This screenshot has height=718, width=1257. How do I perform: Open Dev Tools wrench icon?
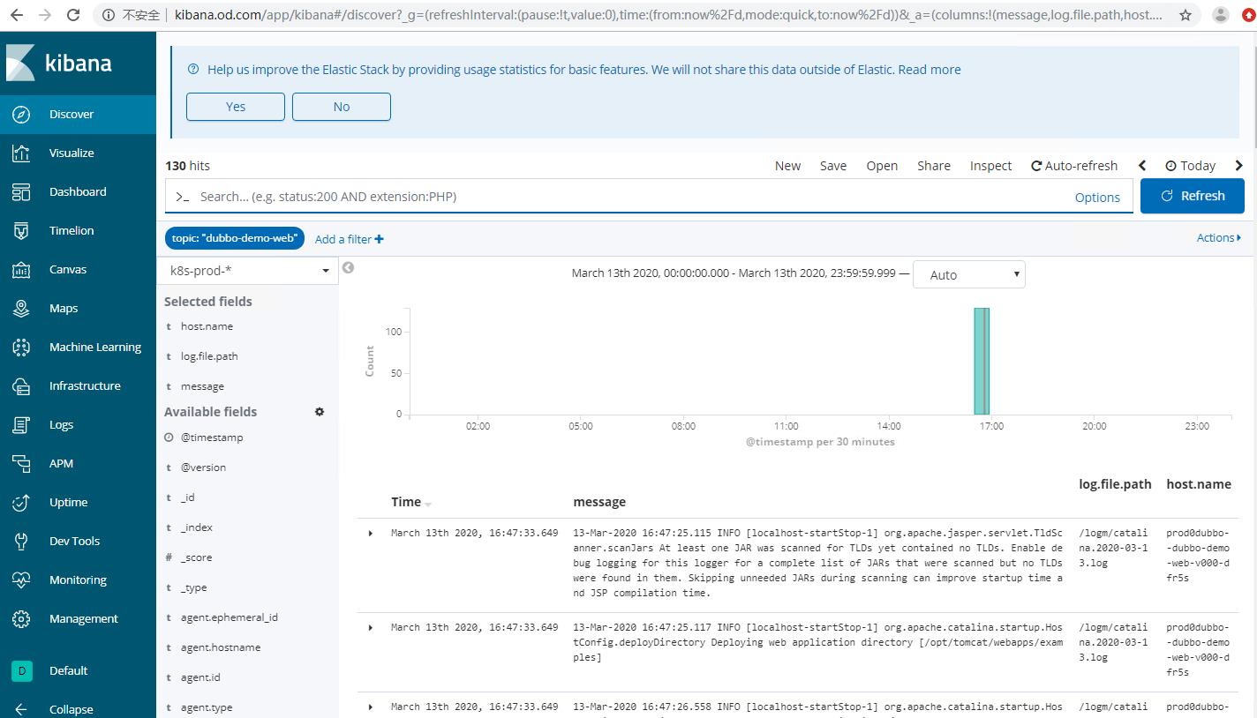pyautogui.click(x=22, y=542)
